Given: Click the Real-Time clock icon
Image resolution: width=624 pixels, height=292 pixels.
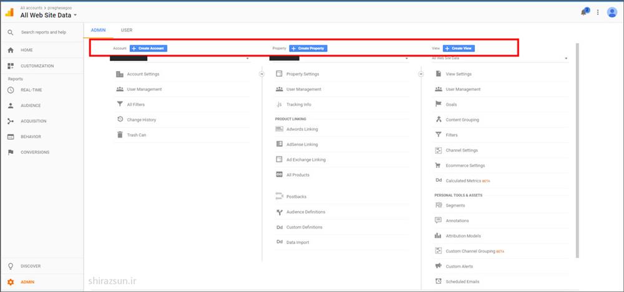Looking at the screenshot, I should click(x=11, y=90).
